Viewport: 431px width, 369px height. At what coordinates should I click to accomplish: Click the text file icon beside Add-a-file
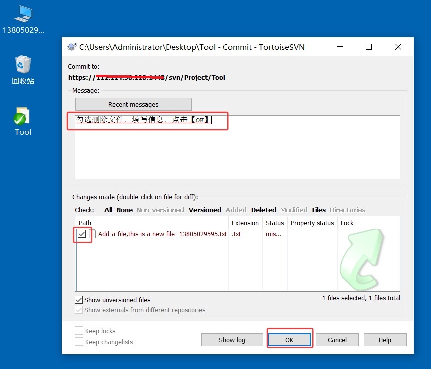(92, 234)
